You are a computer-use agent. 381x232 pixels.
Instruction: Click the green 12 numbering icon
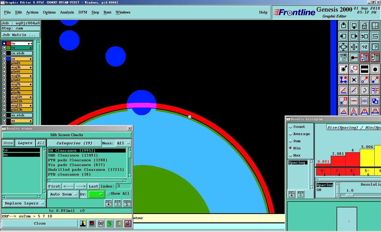[x=110, y=224]
